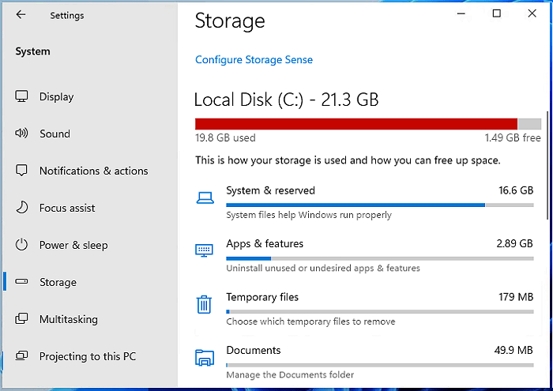Open the Documents storage category

click(253, 350)
